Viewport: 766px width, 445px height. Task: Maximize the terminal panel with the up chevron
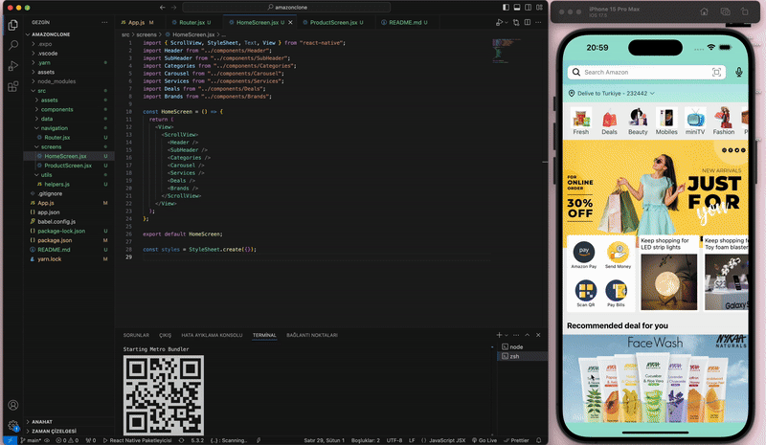pos(528,335)
